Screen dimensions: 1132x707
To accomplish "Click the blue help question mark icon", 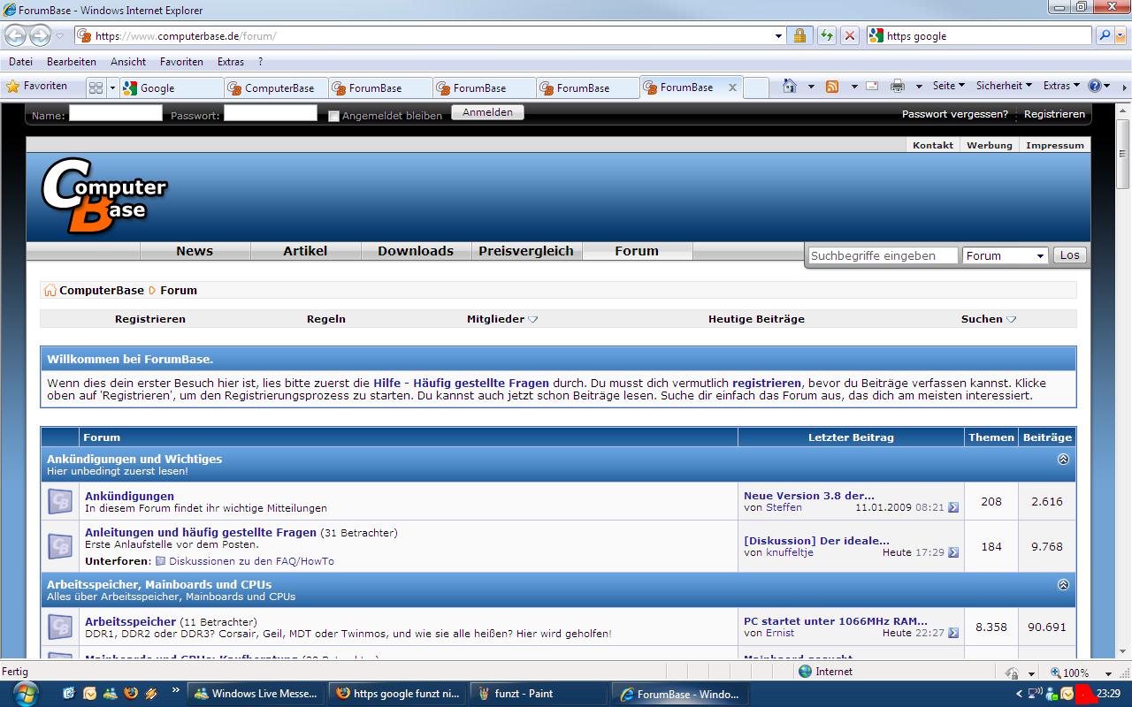I will pyautogui.click(x=1095, y=86).
